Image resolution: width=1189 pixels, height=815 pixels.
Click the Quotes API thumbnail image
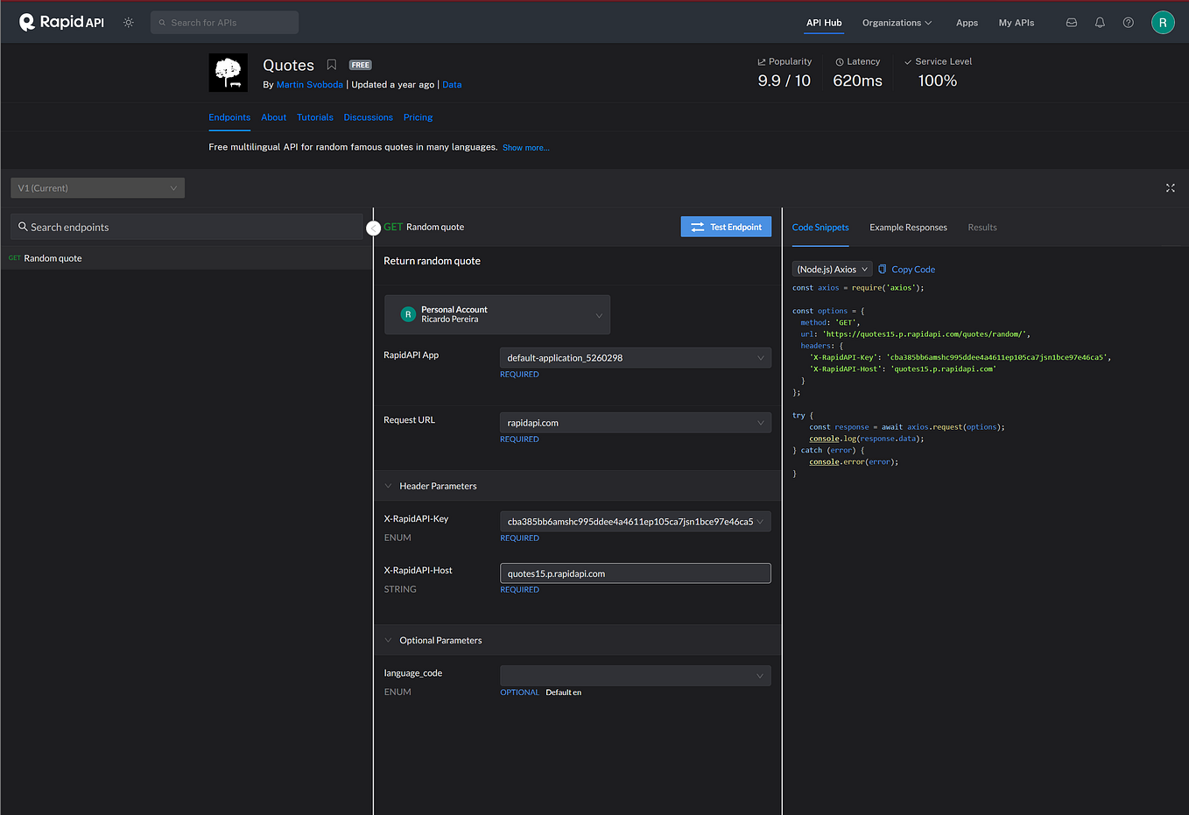[229, 73]
